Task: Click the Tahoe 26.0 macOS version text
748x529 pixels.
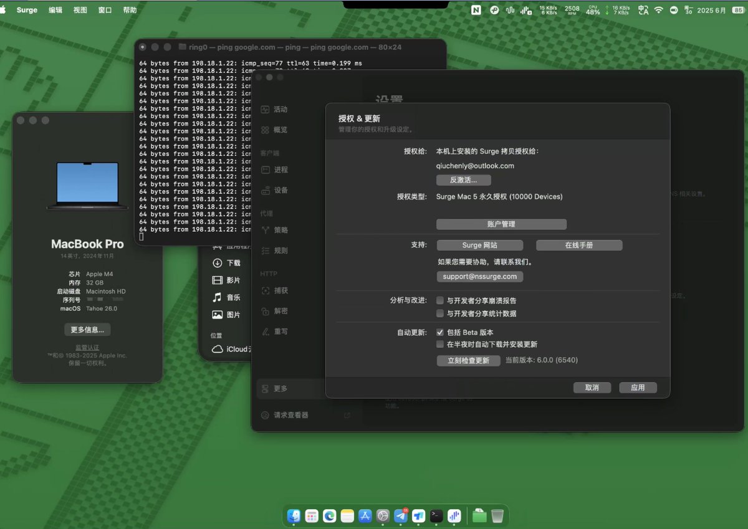Action: click(x=102, y=308)
